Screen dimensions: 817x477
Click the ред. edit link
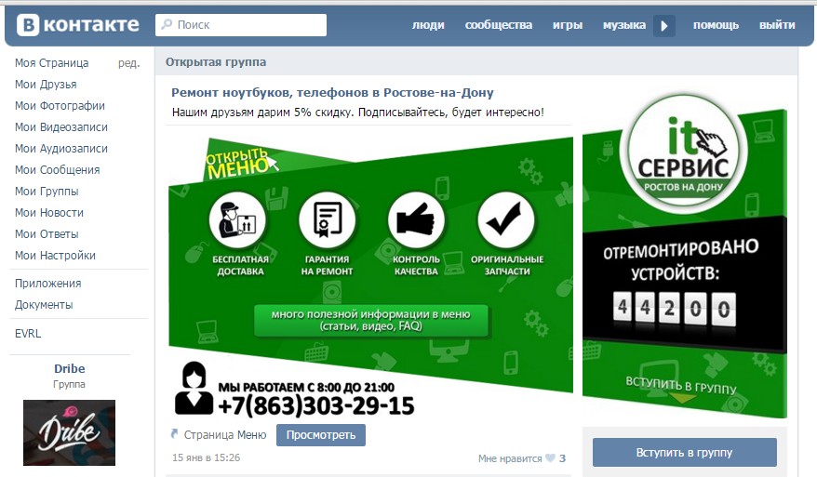point(128,63)
